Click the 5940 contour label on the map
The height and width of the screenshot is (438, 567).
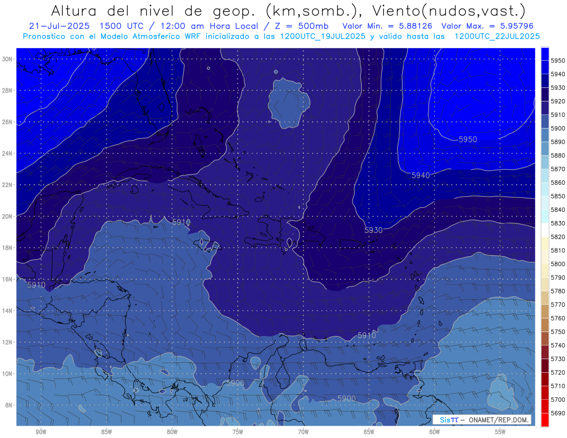coord(421,175)
